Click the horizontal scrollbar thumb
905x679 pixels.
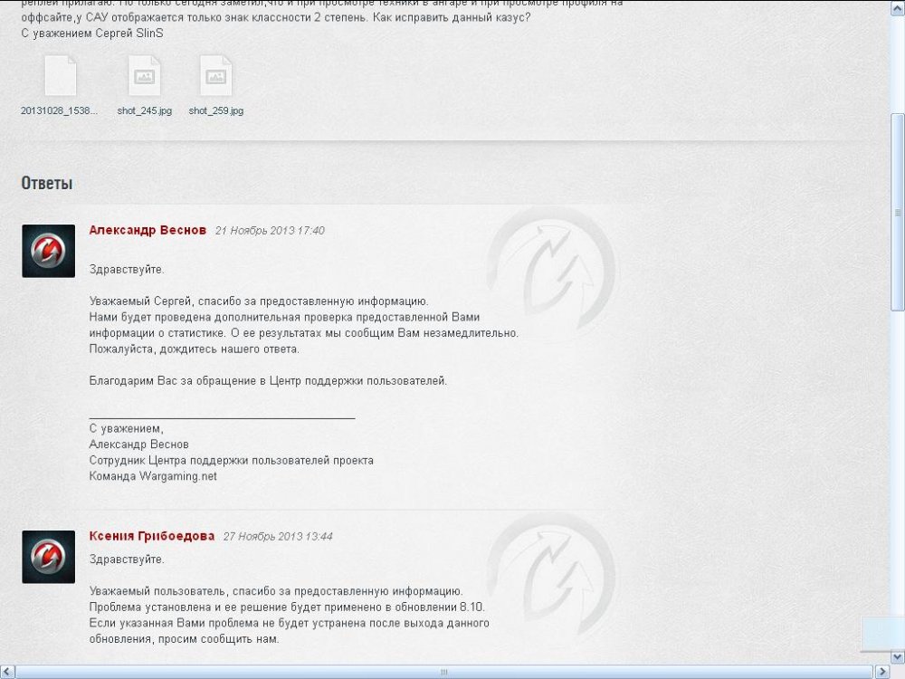(443, 672)
